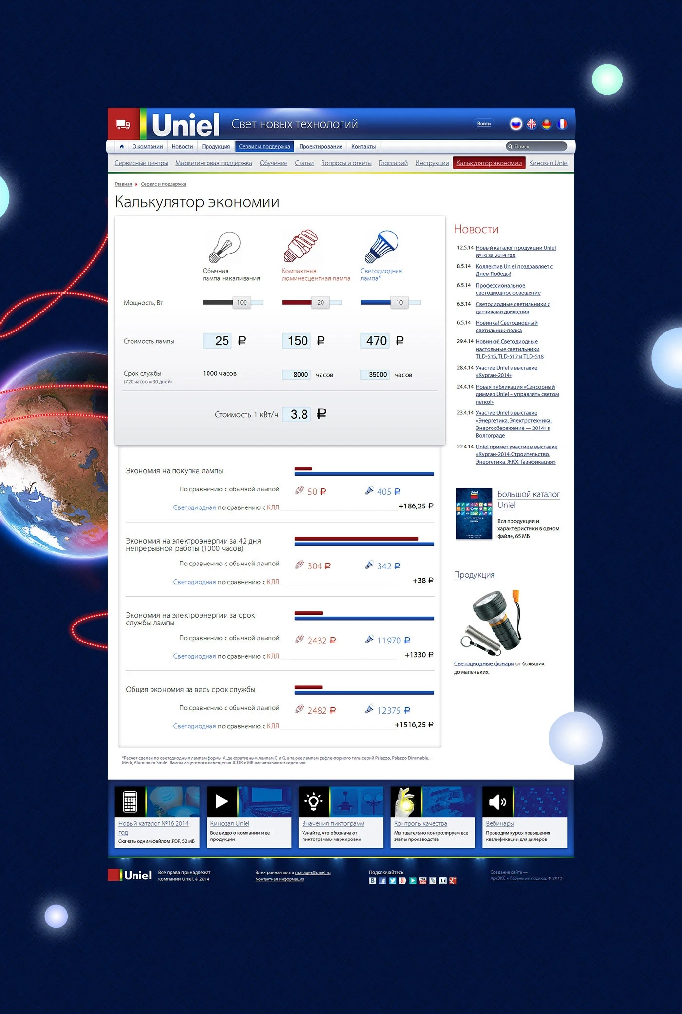Click the LED flashlights product image
682x1014 pixels.
point(492,623)
